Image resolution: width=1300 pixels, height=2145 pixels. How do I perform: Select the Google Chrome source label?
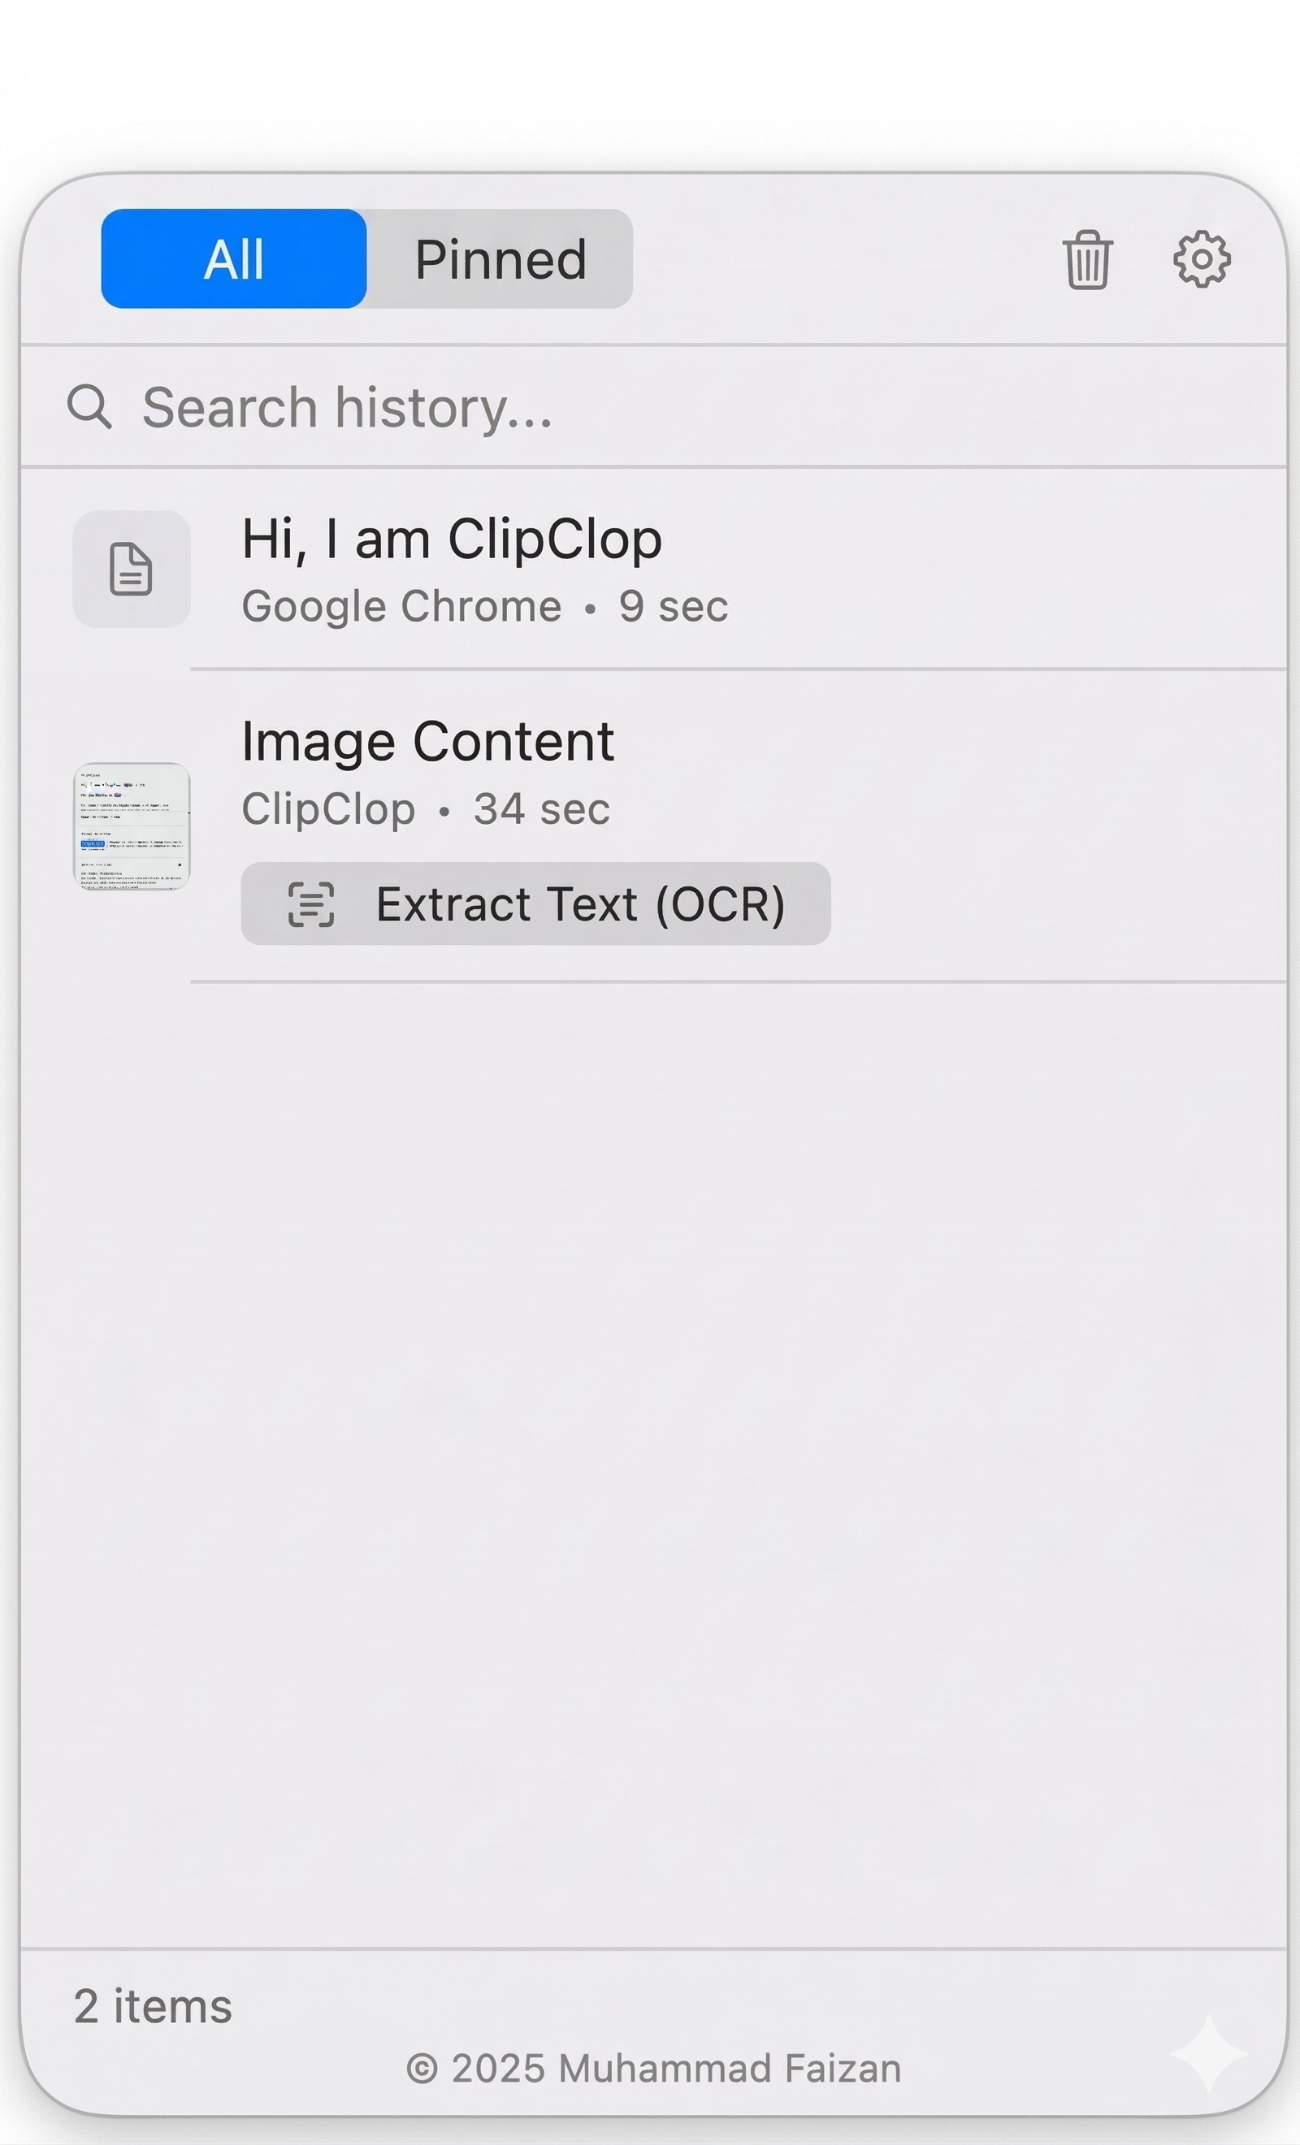click(401, 605)
